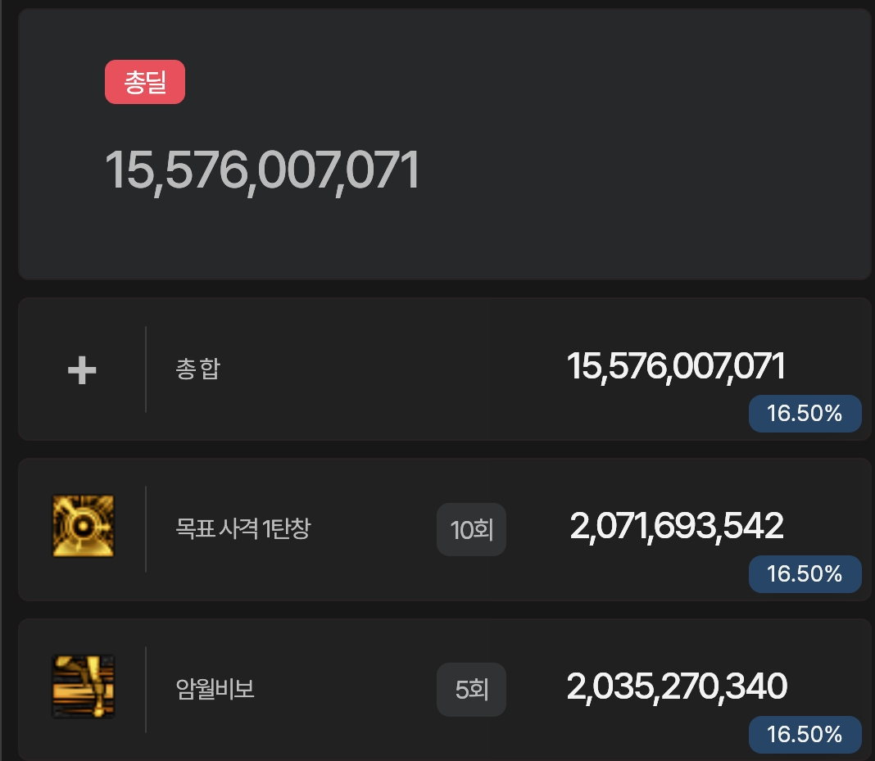Click the 총합 label text
The width and height of the screenshot is (875, 761).
point(198,369)
